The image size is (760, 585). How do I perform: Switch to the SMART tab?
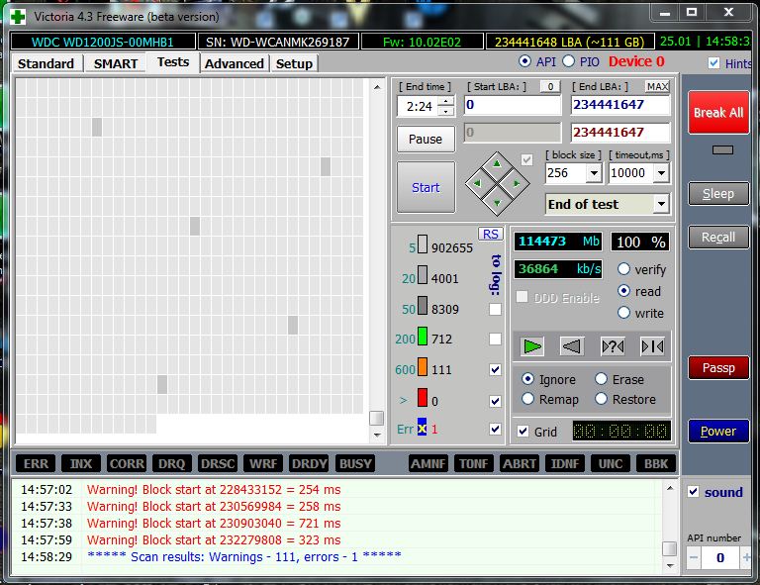coord(116,63)
